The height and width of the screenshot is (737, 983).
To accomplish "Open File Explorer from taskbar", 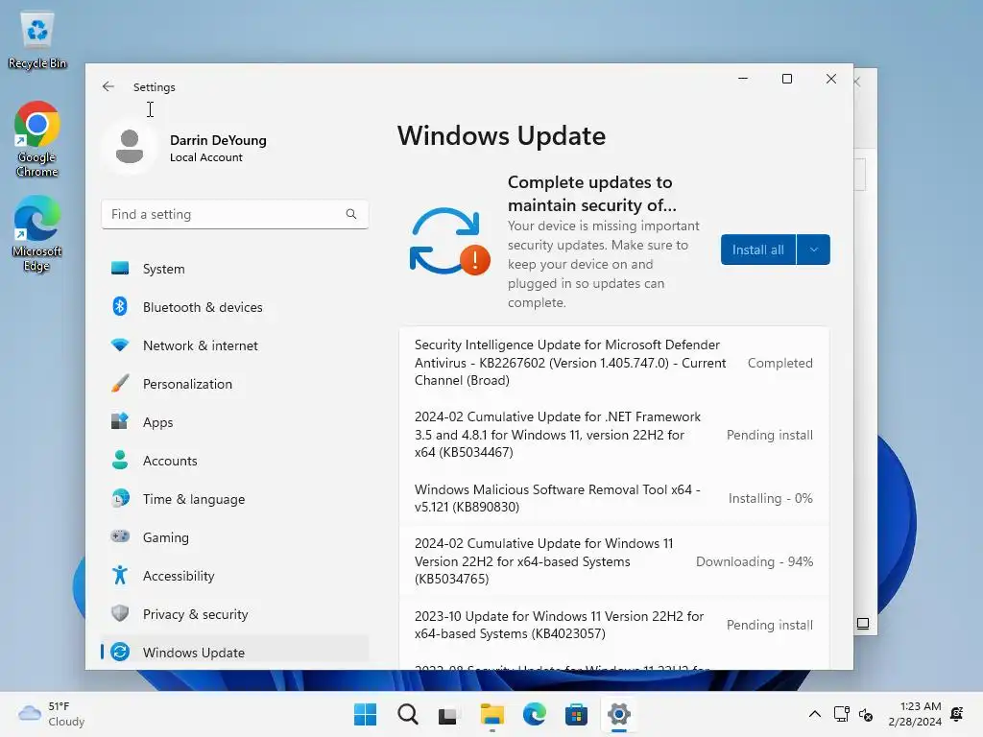I will click(492, 714).
